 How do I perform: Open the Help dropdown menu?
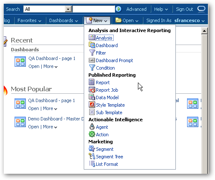point(161,9)
